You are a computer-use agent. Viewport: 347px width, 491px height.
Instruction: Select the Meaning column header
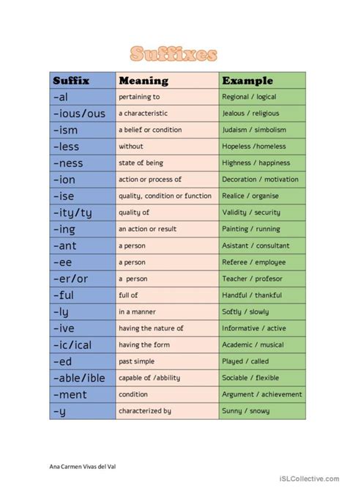pos(167,81)
